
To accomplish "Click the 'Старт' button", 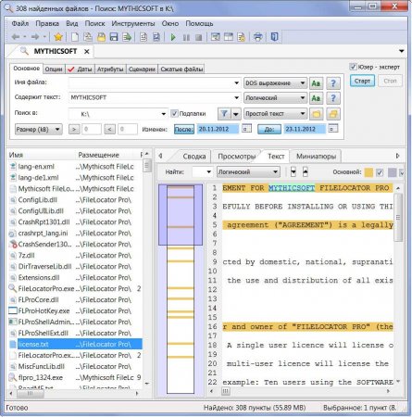I will pos(362,81).
